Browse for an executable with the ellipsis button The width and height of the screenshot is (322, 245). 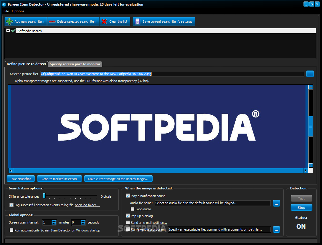pyautogui.click(x=276, y=230)
